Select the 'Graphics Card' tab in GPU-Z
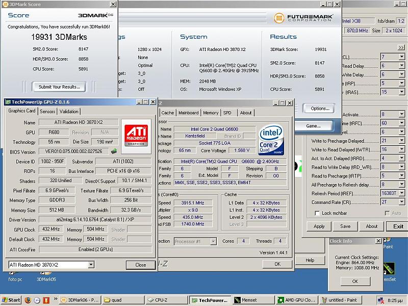Viewport: 408px width, 306px height. coord(21,111)
